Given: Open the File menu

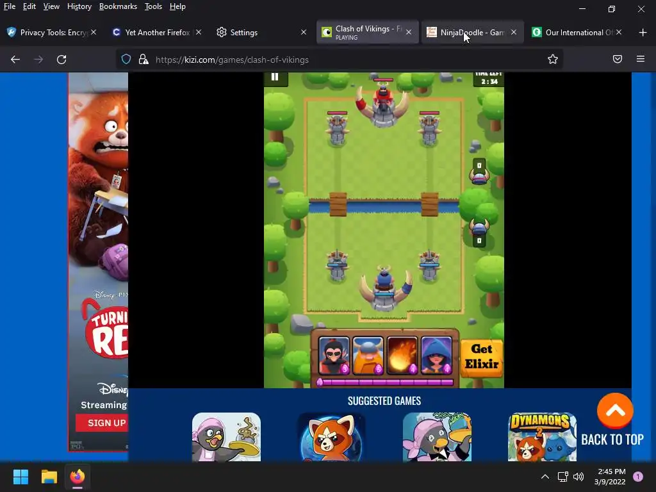Looking at the screenshot, I should (9, 6).
